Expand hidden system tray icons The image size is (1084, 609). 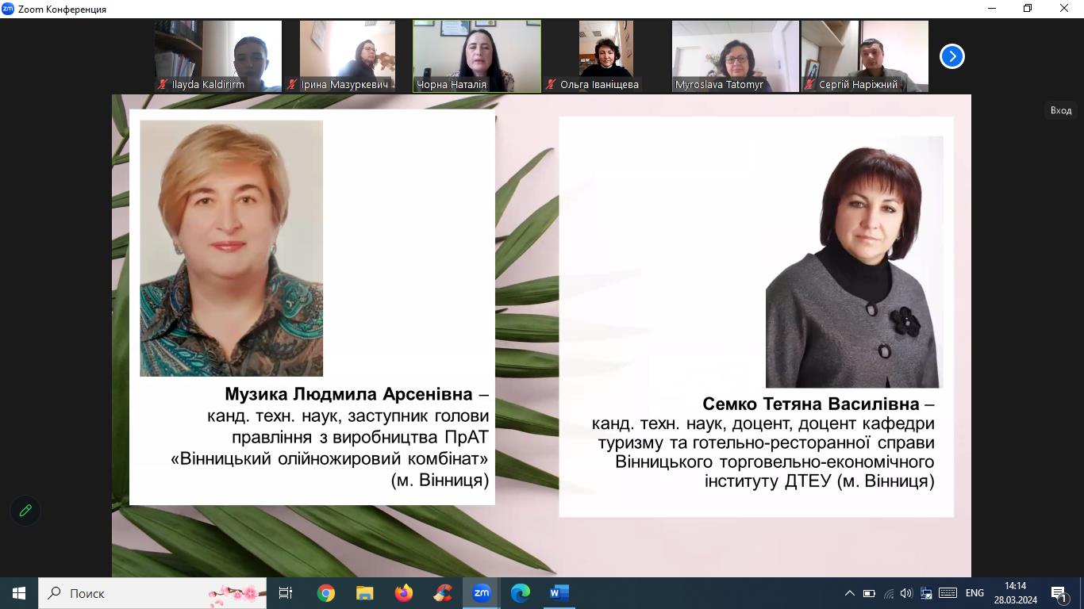pos(849,593)
